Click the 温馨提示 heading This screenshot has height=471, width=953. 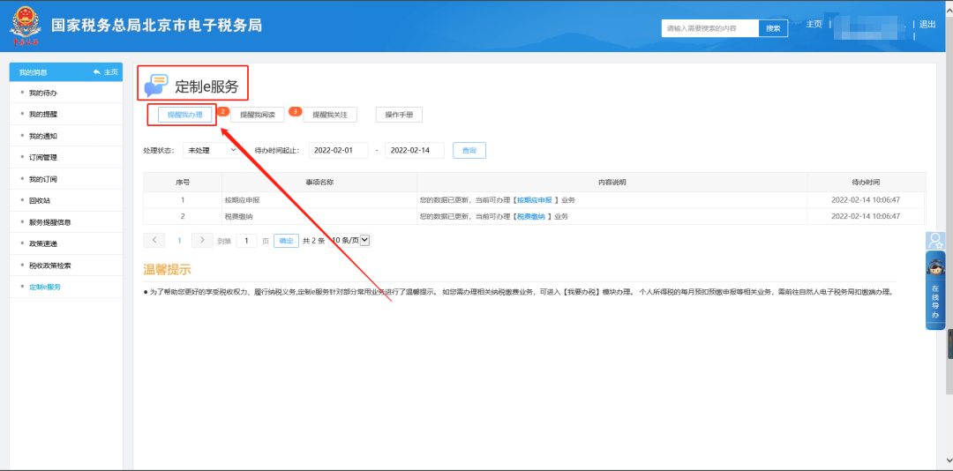coord(167,269)
